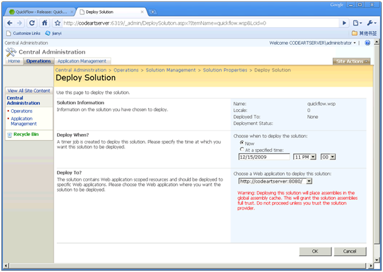Click Solution Properties breadcrumb link
Image resolution: width=383 pixels, height=272 pixels.
(x=225, y=70)
